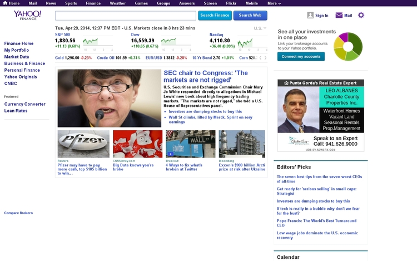This screenshot has height=261, width=417.
Task: Open News in the top navigation bar
Action: pos(51,3)
